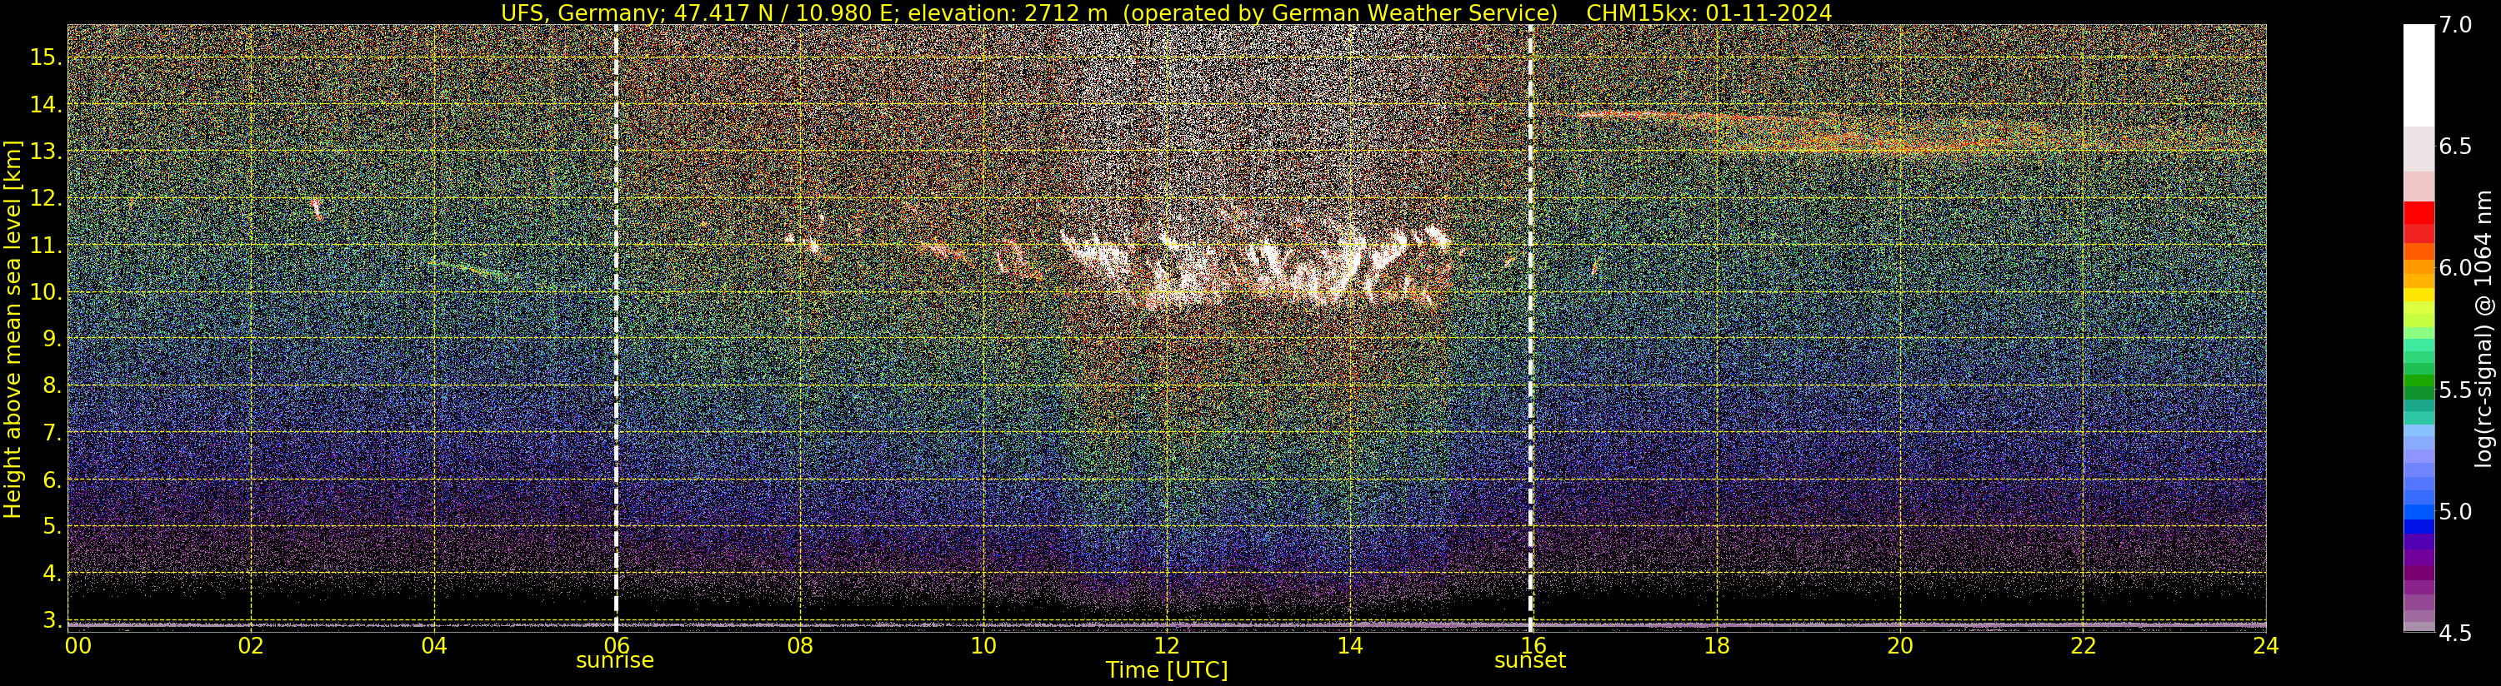The width and height of the screenshot is (2501, 686).
Task: Click the height axis tick "7."
Action: [x=53, y=433]
